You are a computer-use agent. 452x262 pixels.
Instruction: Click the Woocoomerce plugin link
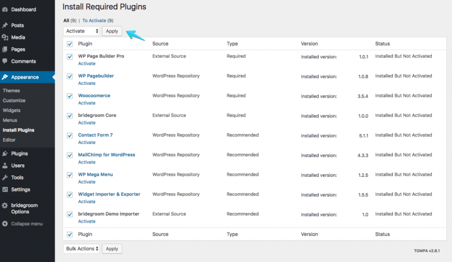94,95
